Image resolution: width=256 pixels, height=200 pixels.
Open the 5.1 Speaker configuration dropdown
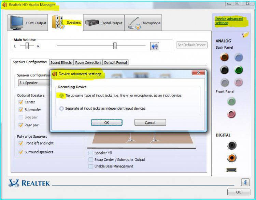34,83
